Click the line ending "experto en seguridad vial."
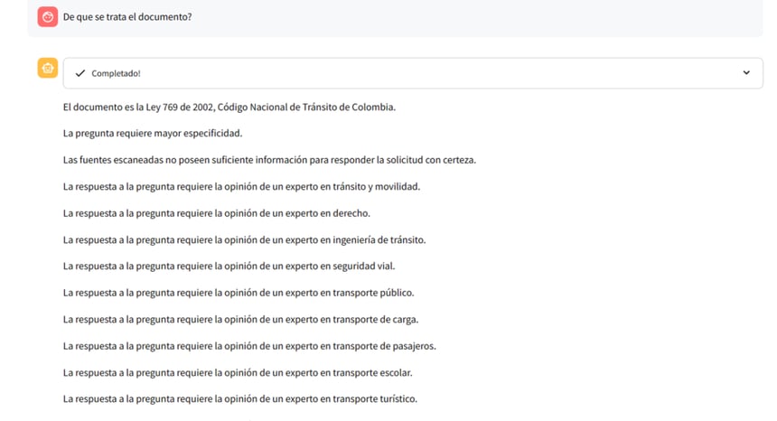 (x=229, y=267)
